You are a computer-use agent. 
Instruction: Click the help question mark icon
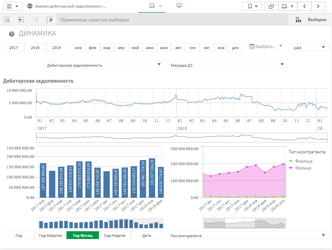(x=12, y=34)
